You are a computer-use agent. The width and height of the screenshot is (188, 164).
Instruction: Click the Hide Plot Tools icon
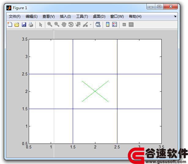124,25
